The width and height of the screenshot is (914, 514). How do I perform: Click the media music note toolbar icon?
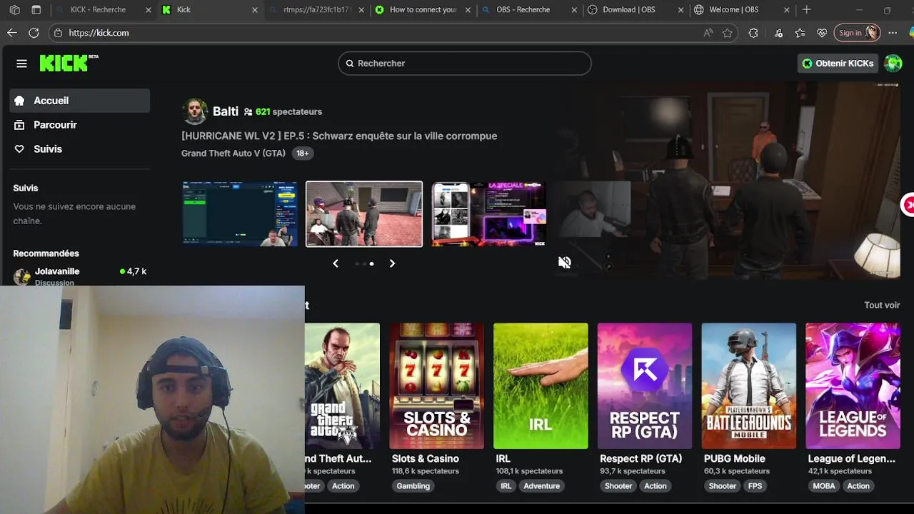tap(778, 33)
